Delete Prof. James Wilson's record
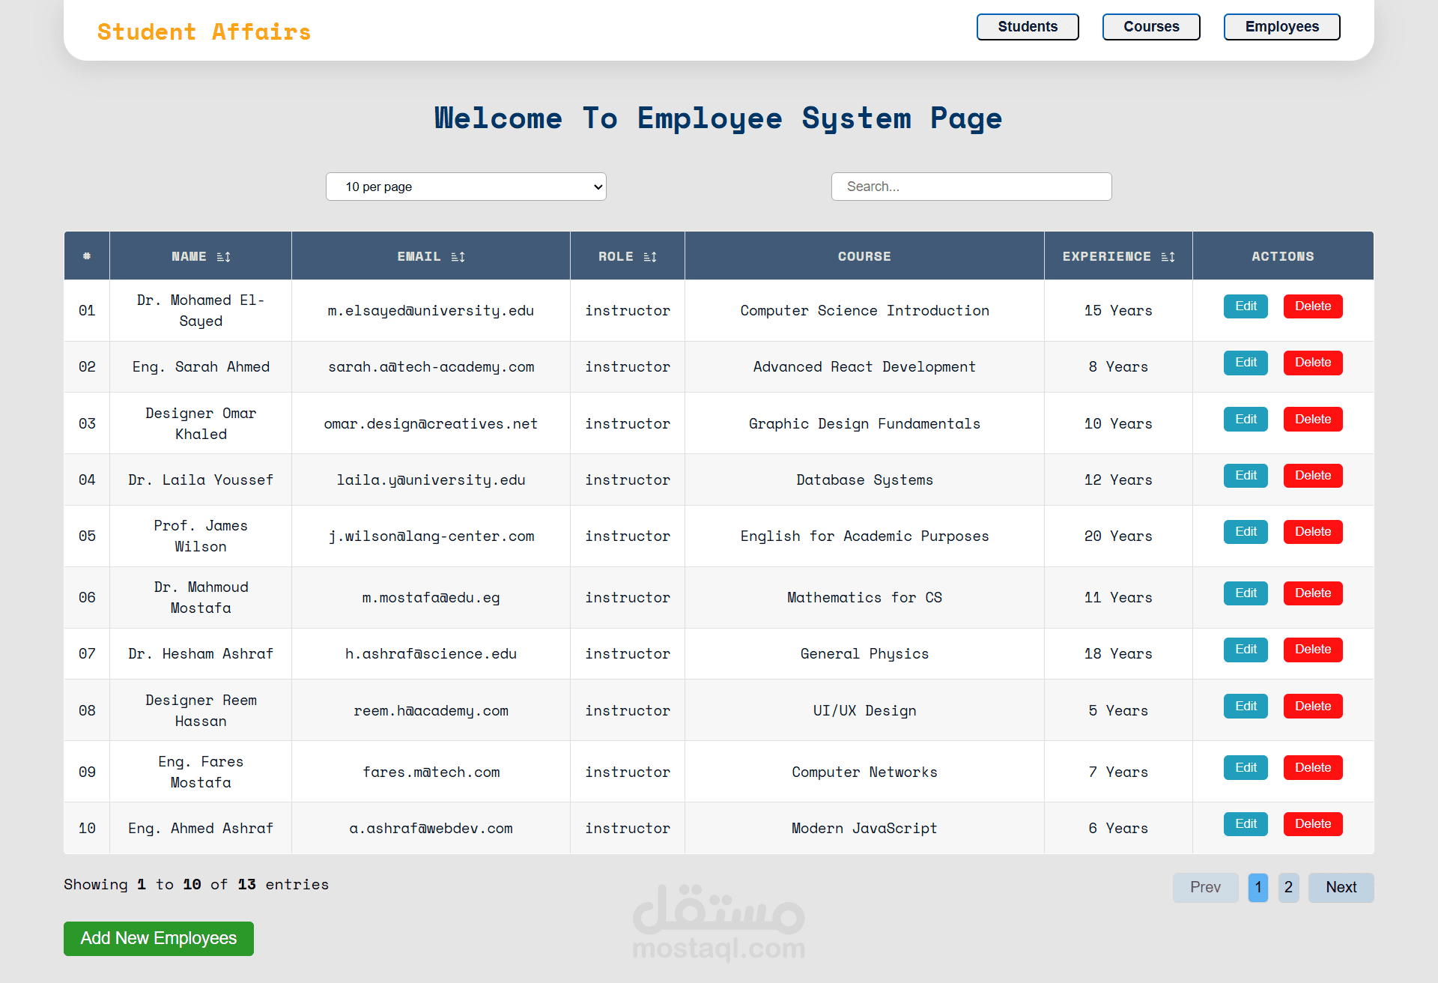 (x=1313, y=532)
